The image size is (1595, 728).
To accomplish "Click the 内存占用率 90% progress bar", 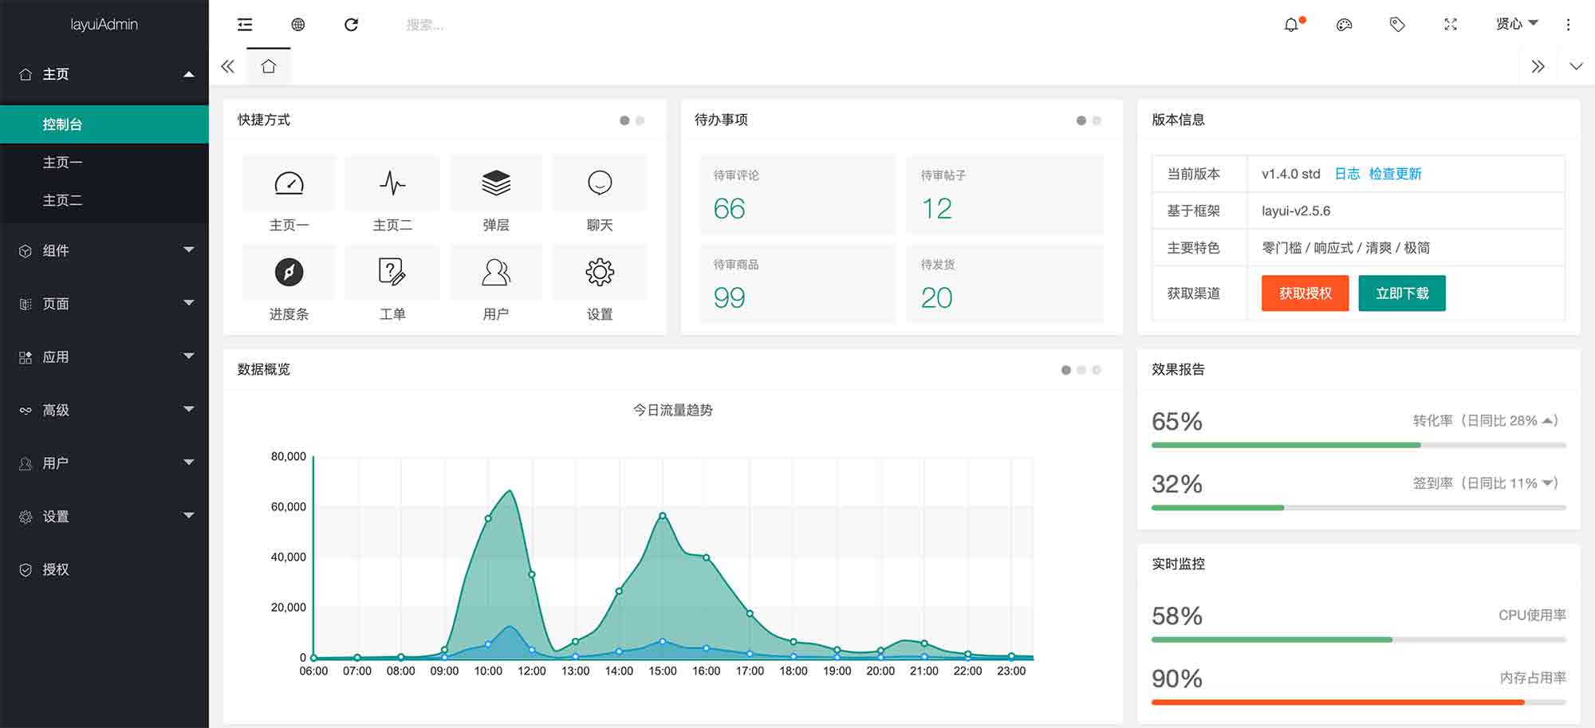I will pos(1359,702).
